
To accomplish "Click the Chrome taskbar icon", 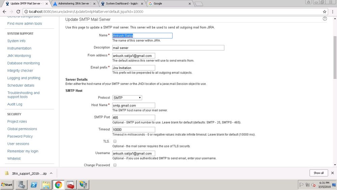I will point(58,185).
